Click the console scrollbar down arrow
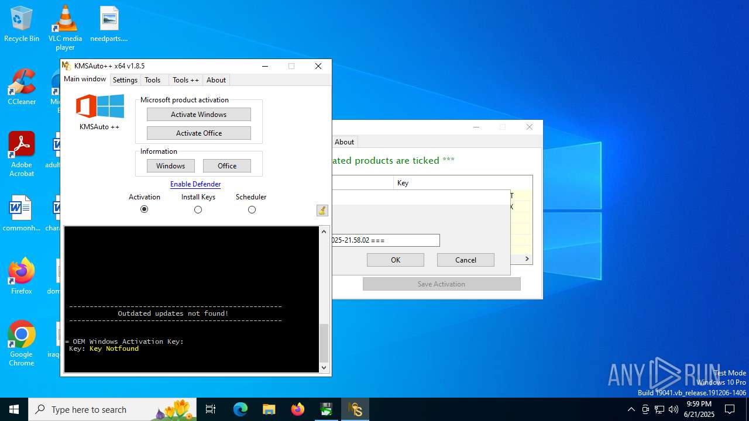This screenshot has width=749, height=421. pyautogui.click(x=324, y=368)
